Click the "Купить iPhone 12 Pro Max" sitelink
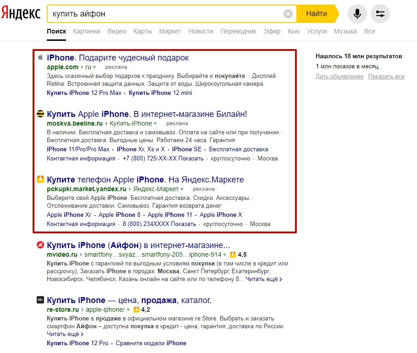This screenshot has height=353, width=417. click(x=84, y=93)
